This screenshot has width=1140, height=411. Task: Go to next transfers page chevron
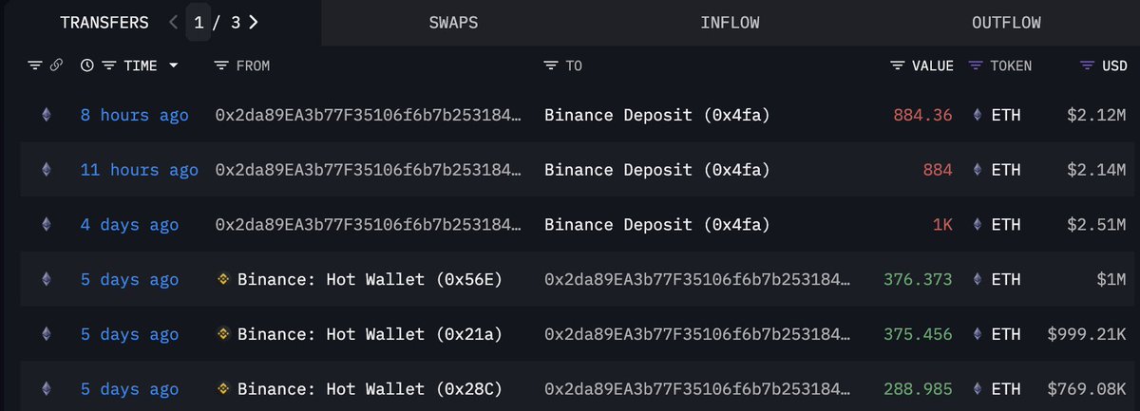point(253,22)
